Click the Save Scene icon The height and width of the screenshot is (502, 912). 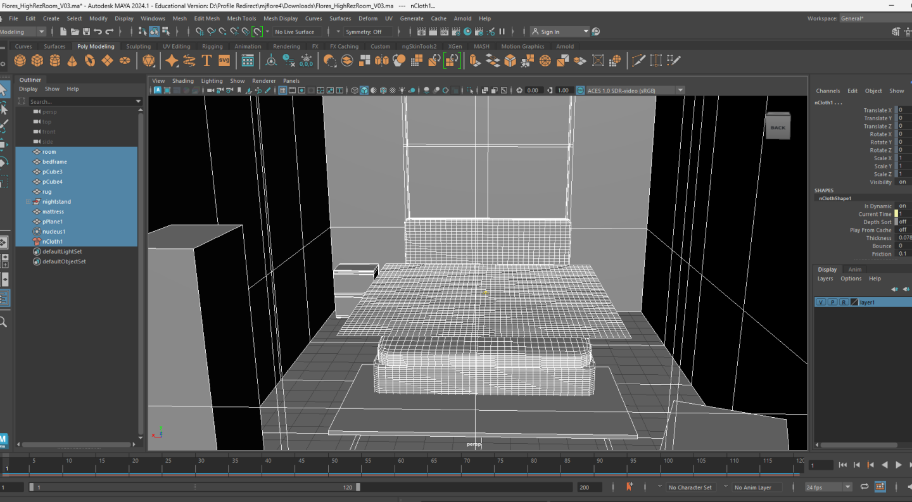pyautogui.click(x=86, y=32)
